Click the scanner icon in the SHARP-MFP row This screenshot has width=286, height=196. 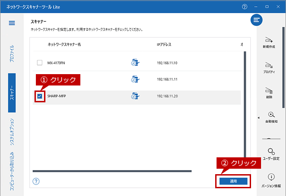coord(135,96)
